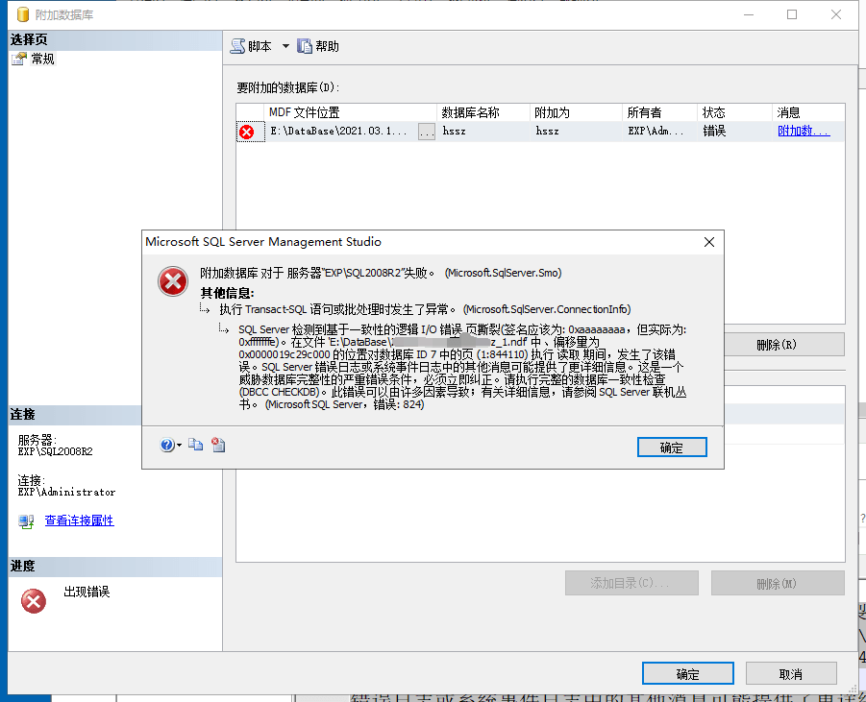The width and height of the screenshot is (866, 702).
Task: Select the E:\DataBase\2021.03.1... file path cell
Action: pos(341,132)
